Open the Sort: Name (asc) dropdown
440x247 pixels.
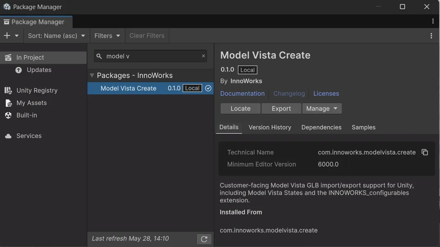[x=56, y=35]
